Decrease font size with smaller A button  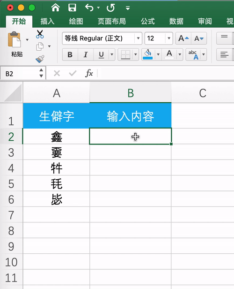point(199,38)
